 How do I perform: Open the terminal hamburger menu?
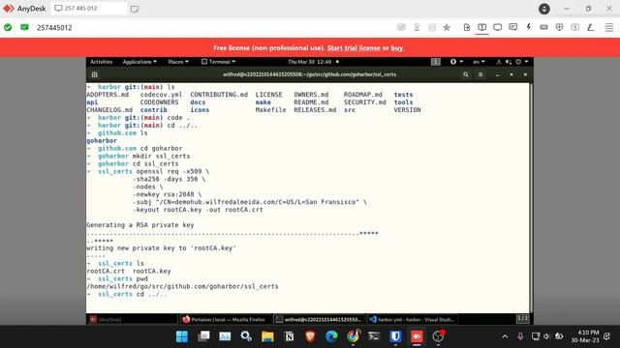point(480,74)
